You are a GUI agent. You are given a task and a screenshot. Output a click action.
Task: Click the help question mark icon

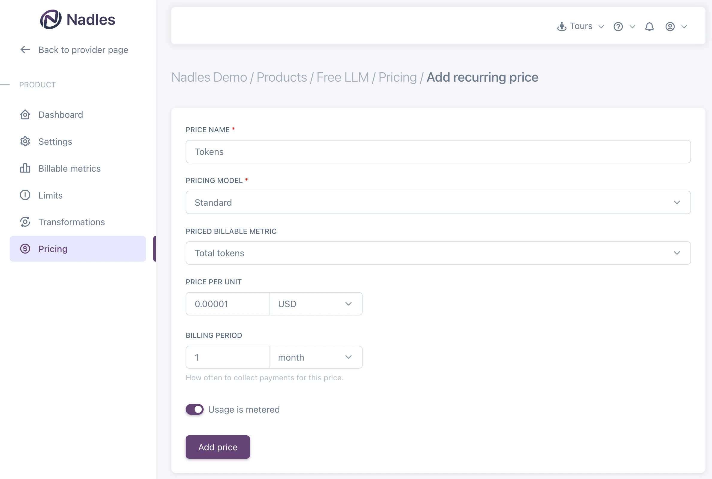click(x=618, y=26)
